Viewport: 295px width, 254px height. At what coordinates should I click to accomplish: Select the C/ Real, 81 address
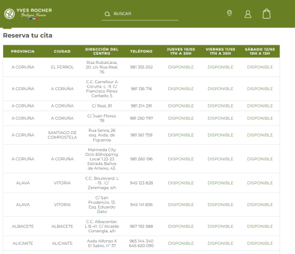[x=102, y=106]
